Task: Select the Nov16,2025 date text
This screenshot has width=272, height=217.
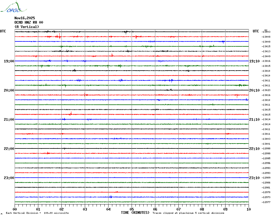Action: click(25, 18)
